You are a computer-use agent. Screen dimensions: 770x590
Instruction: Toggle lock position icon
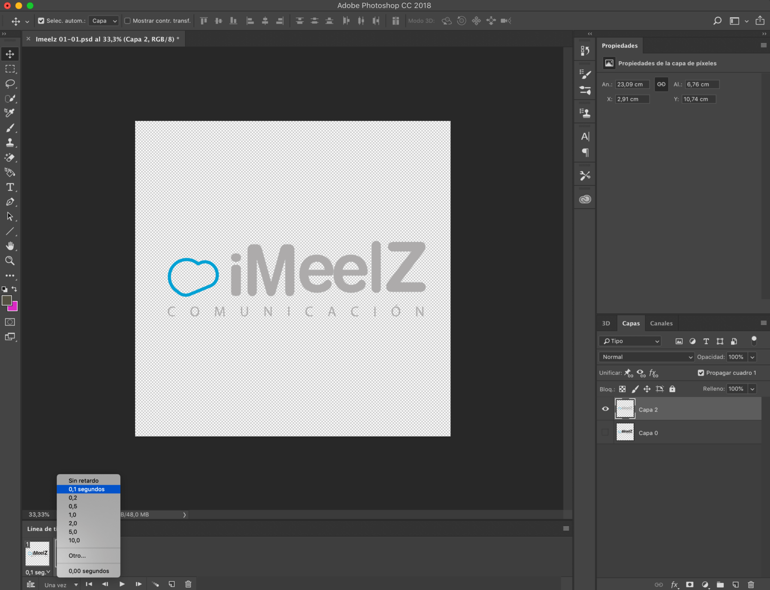click(x=647, y=389)
